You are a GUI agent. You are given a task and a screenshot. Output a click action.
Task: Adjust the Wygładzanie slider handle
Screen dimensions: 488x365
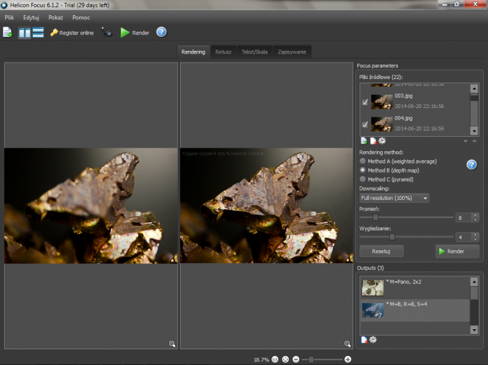click(392, 236)
